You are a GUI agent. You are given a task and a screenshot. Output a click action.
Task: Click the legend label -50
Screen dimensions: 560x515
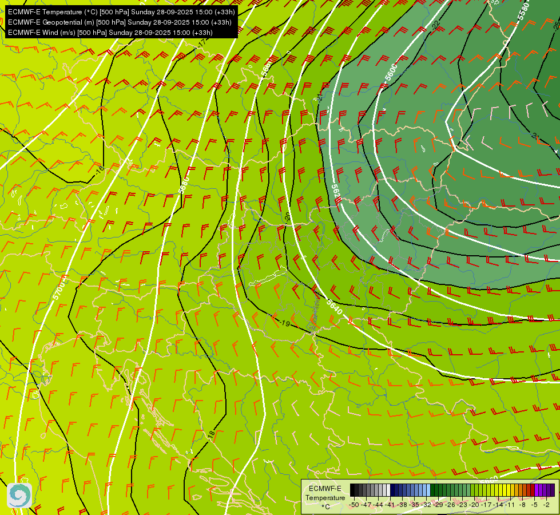tap(354, 505)
